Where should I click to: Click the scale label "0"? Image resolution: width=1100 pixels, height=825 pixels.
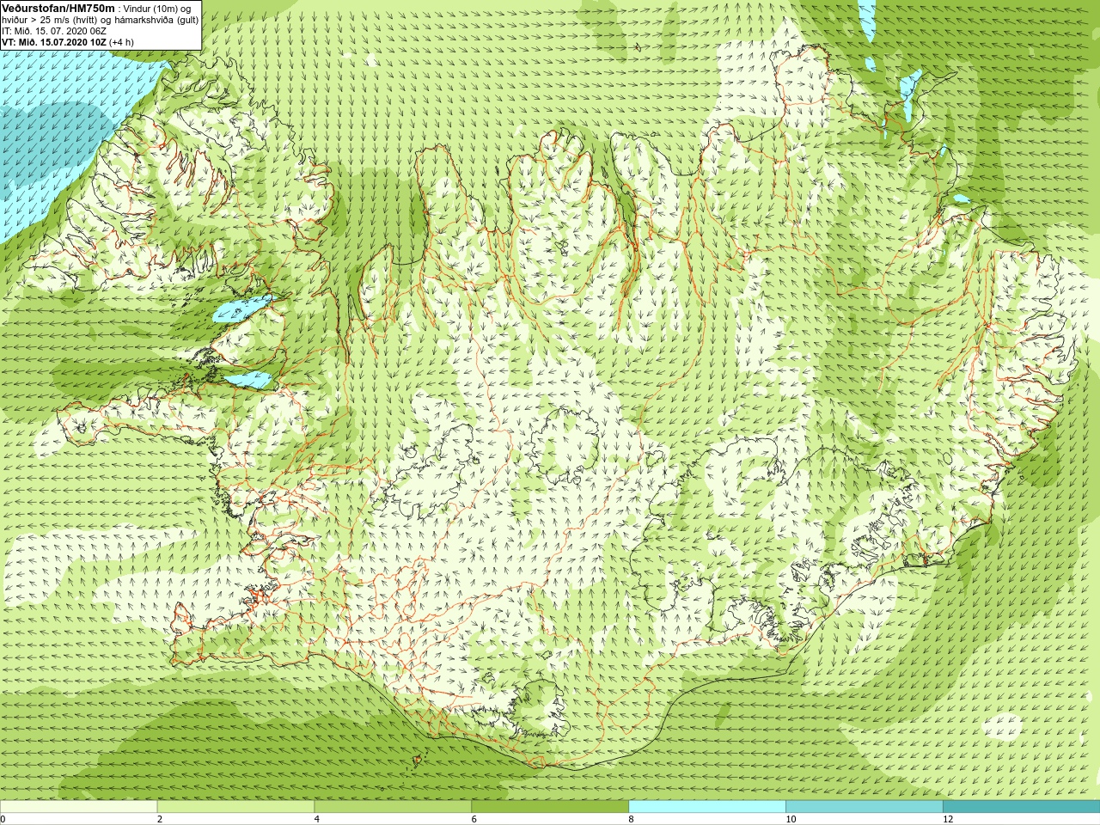point(3,819)
